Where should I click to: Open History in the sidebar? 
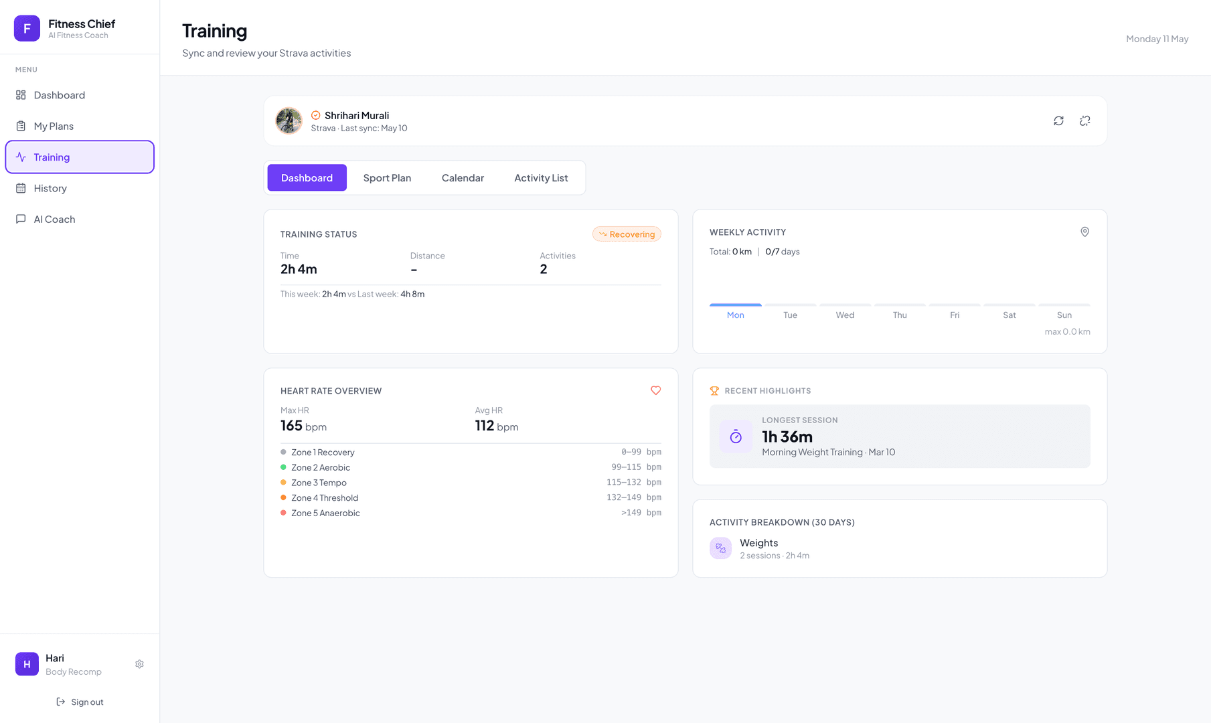coord(80,188)
